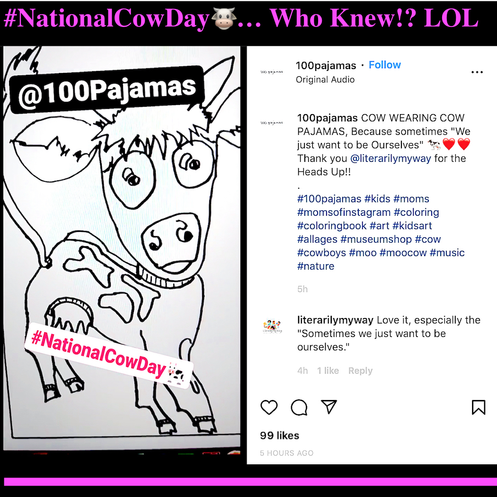497x497 pixels.
Task: View 1 like on the comment
Action: pyautogui.click(x=328, y=371)
